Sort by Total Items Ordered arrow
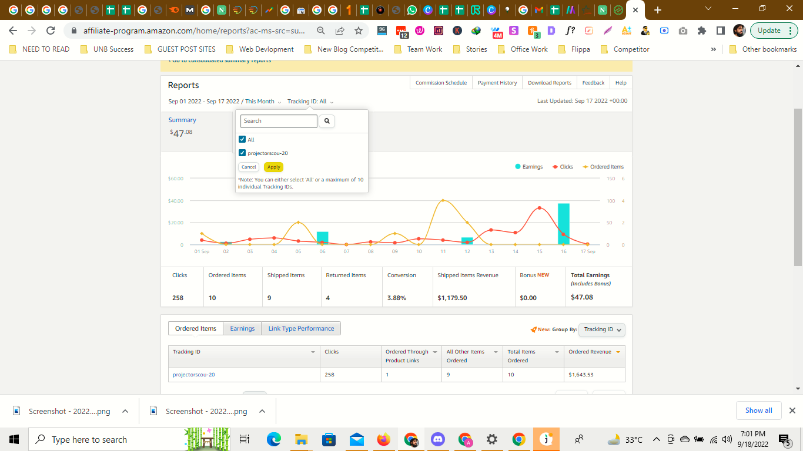The height and width of the screenshot is (451, 803). click(x=556, y=352)
